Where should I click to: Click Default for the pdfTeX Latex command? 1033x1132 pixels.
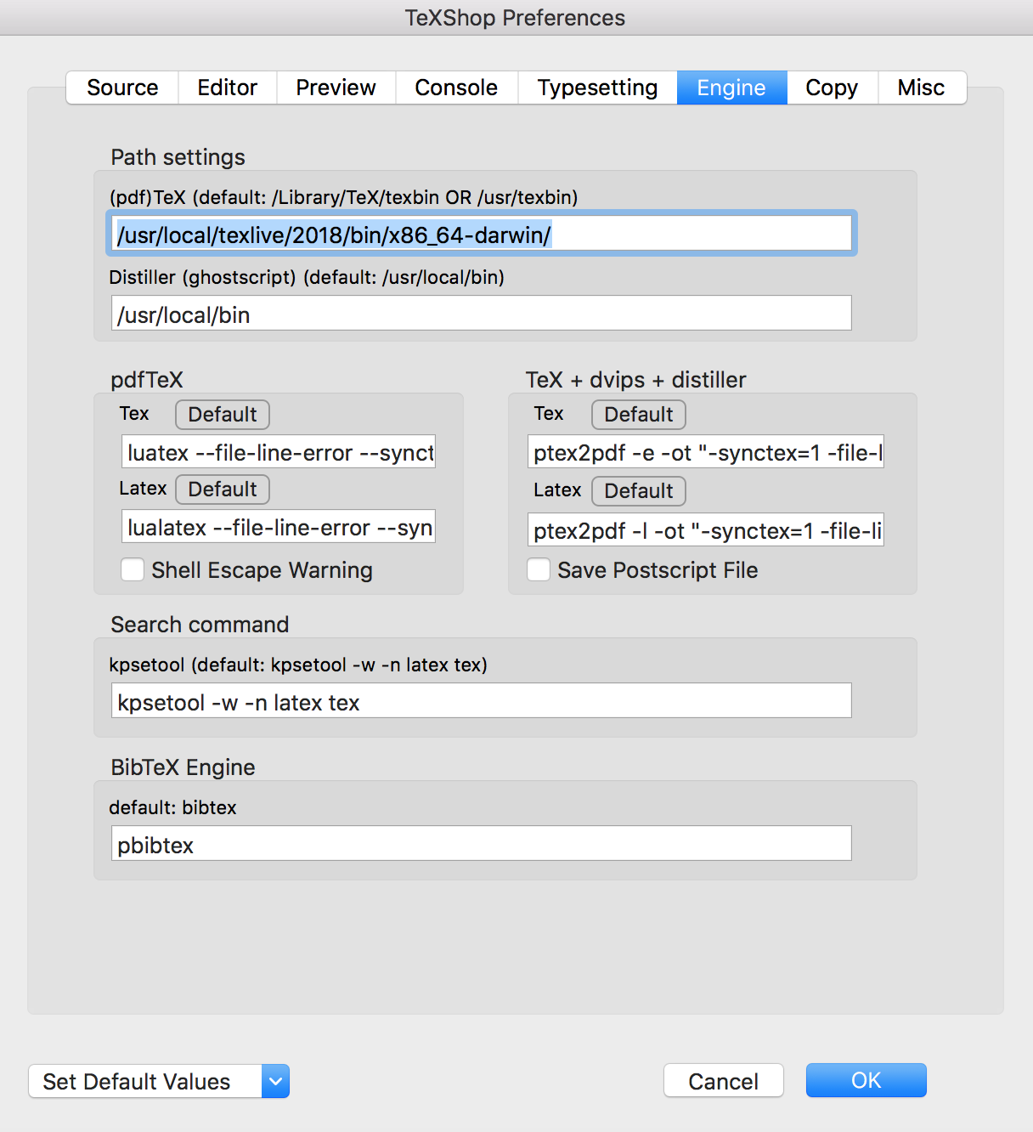tap(223, 490)
